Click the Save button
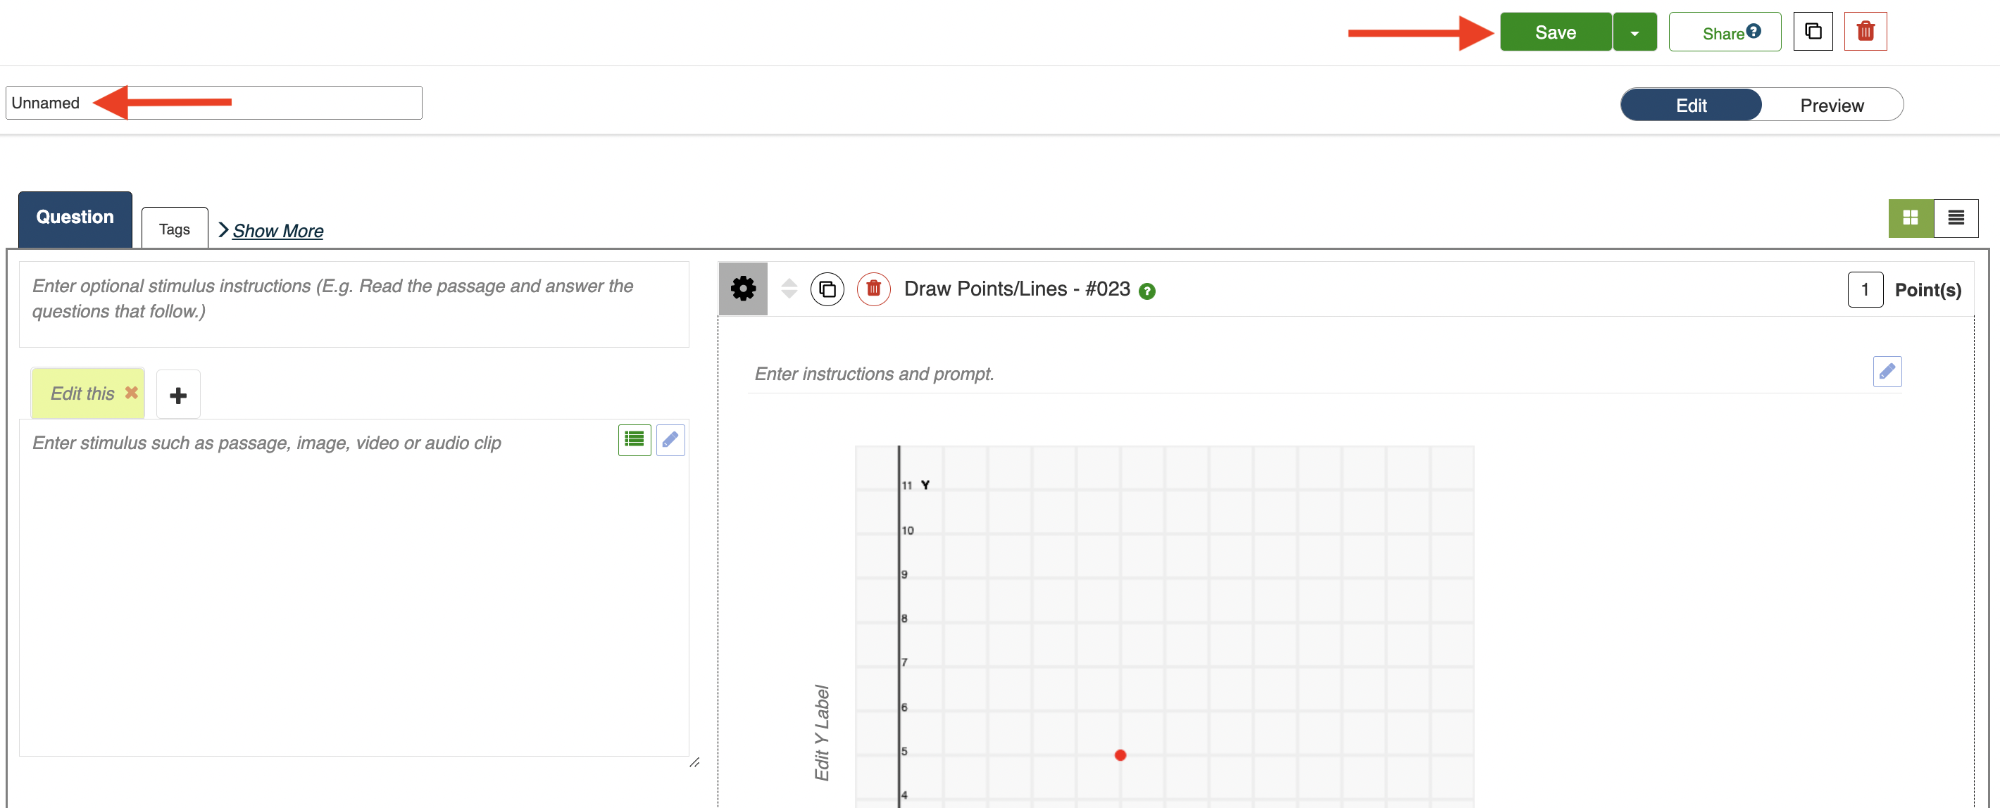2000x808 pixels. [x=1554, y=32]
